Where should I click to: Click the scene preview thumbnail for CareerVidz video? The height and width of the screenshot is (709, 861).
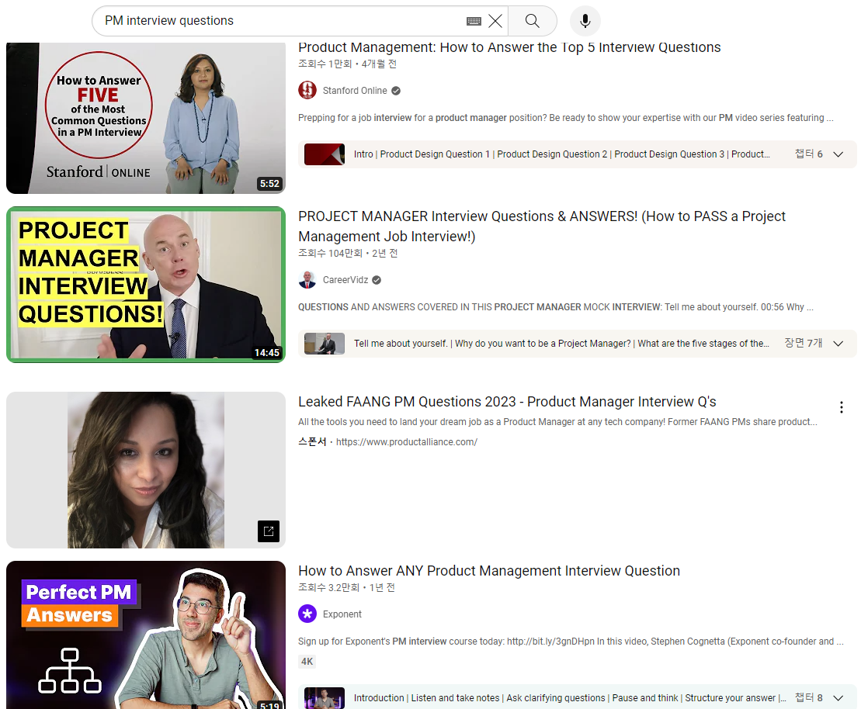(325, 344)
